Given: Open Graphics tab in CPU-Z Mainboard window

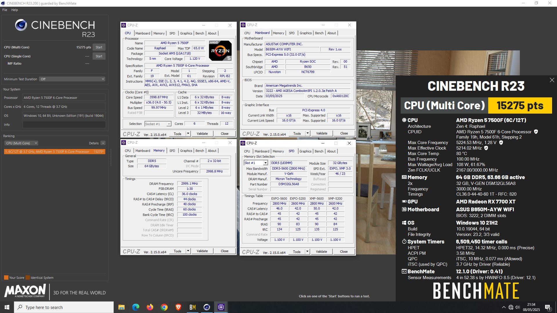Looking at the screenshot, I should pyautogui.click(x=305, y=33).
